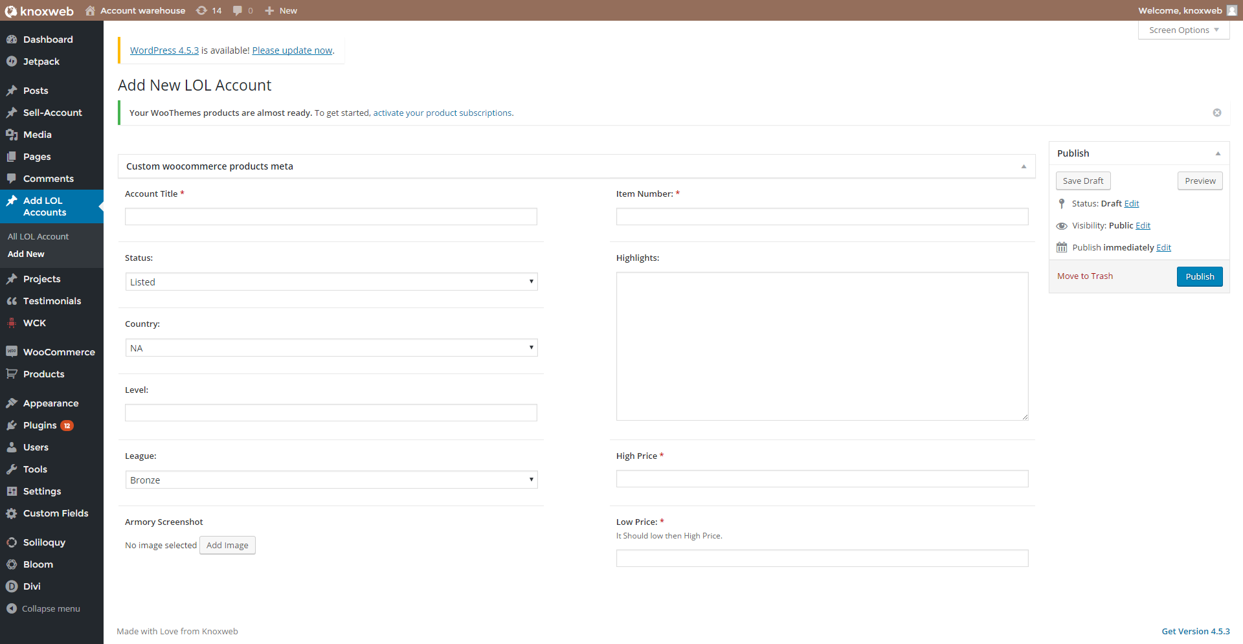
Task: Focus the High Price input field
Action: point(822,478)
